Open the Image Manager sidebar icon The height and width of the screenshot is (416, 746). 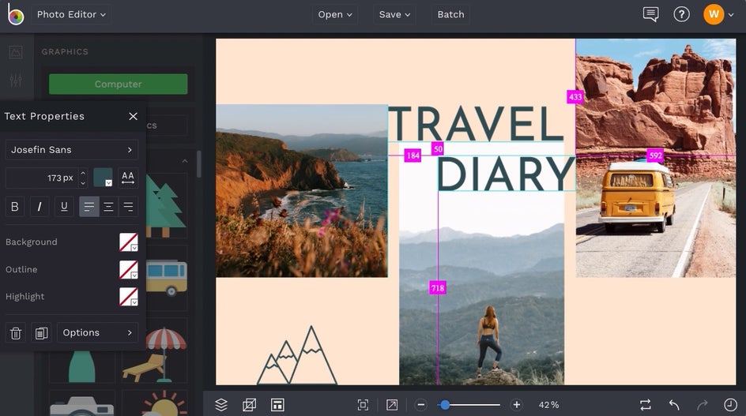point(16,52)
